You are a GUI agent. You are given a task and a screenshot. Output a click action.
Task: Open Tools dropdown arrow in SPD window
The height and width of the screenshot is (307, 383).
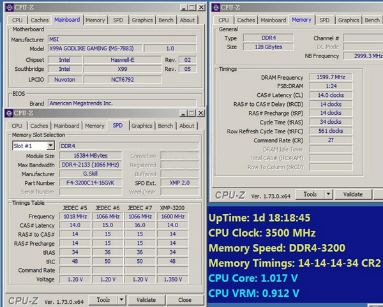click(121, 300)
